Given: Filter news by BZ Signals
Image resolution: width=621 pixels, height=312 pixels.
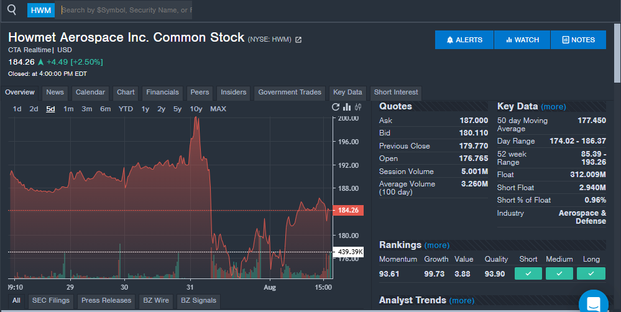Looking at the screenshot, I should [x=198, y=301].
